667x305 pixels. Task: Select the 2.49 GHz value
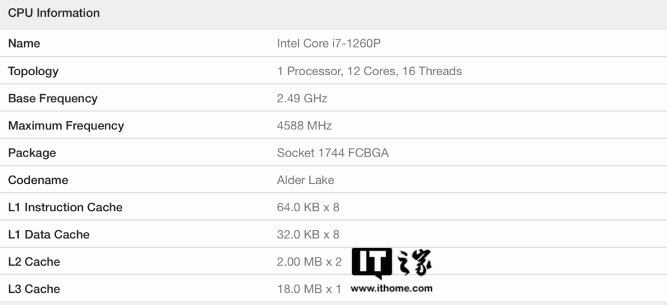point(302,99)
